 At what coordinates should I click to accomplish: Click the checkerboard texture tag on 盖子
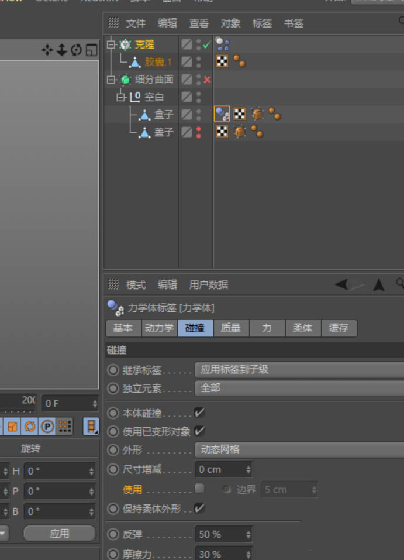[222, 132]
